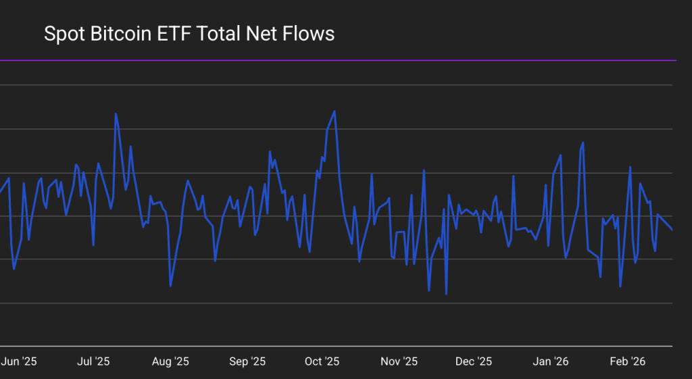Pick the Dec '25 date label
The image size is (692, 379).
474,361
